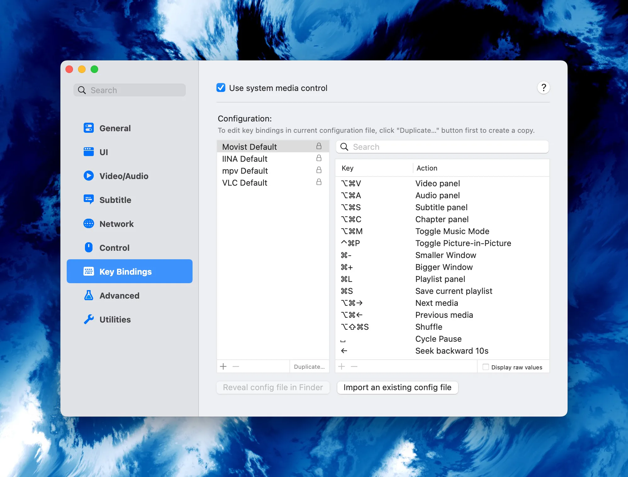The height and width of the screenshot is (477, 628).
Task: Remove configuration with minus button
Action: pos(236,367)
